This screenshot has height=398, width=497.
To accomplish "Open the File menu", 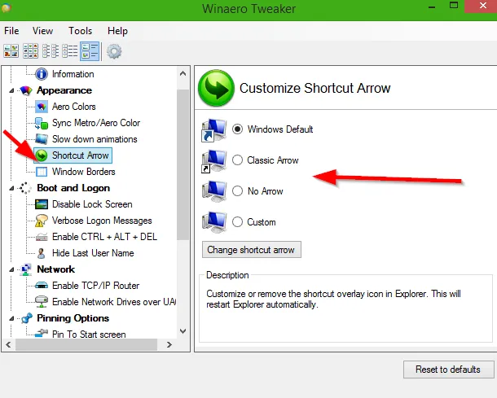I will (11, 31).
